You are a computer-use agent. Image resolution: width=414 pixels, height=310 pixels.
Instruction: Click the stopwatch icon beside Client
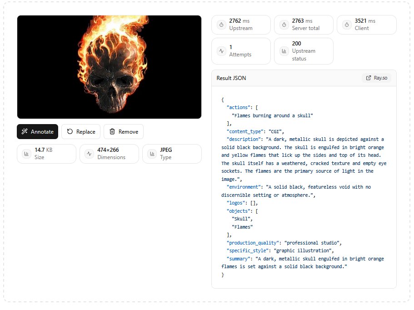coord(347,25)
